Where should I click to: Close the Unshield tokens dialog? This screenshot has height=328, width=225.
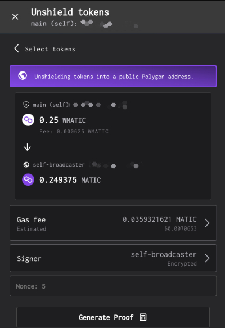(x=15, y=16)
